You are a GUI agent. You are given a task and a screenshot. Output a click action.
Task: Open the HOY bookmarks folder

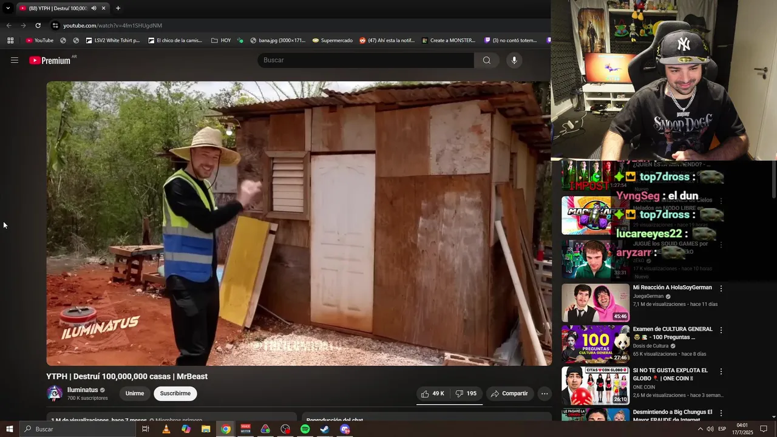pyautogui.click(x=221, y=41)
